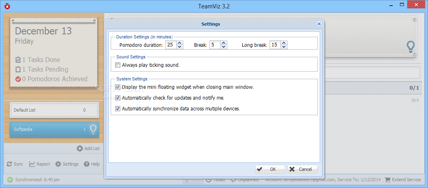Click the bold 0/1 task counter
The width and height of the screenshot is (428, 188).
pyautogui.click(x=414, y=88)
